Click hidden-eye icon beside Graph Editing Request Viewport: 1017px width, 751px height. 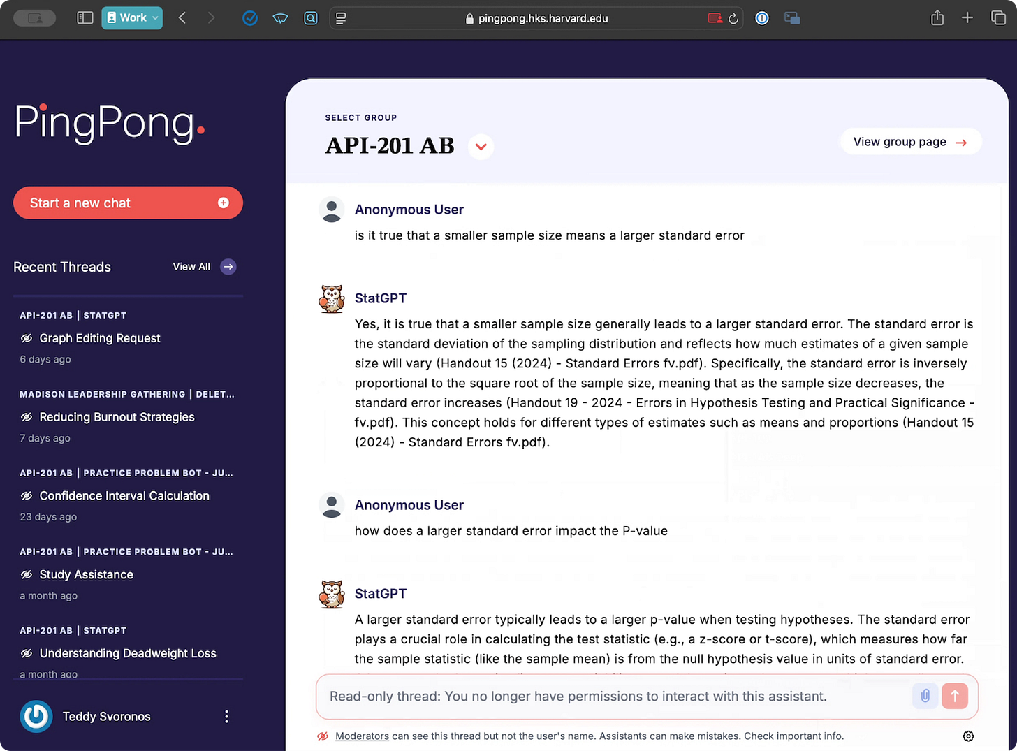(x=27, y=338)
